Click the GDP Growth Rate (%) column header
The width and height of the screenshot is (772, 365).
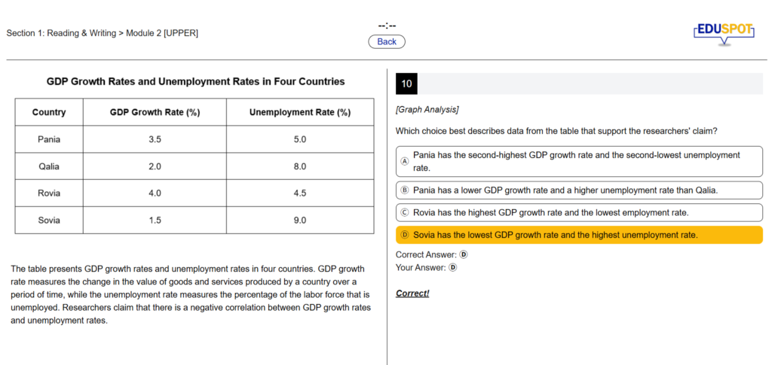[x=155, y=112]
